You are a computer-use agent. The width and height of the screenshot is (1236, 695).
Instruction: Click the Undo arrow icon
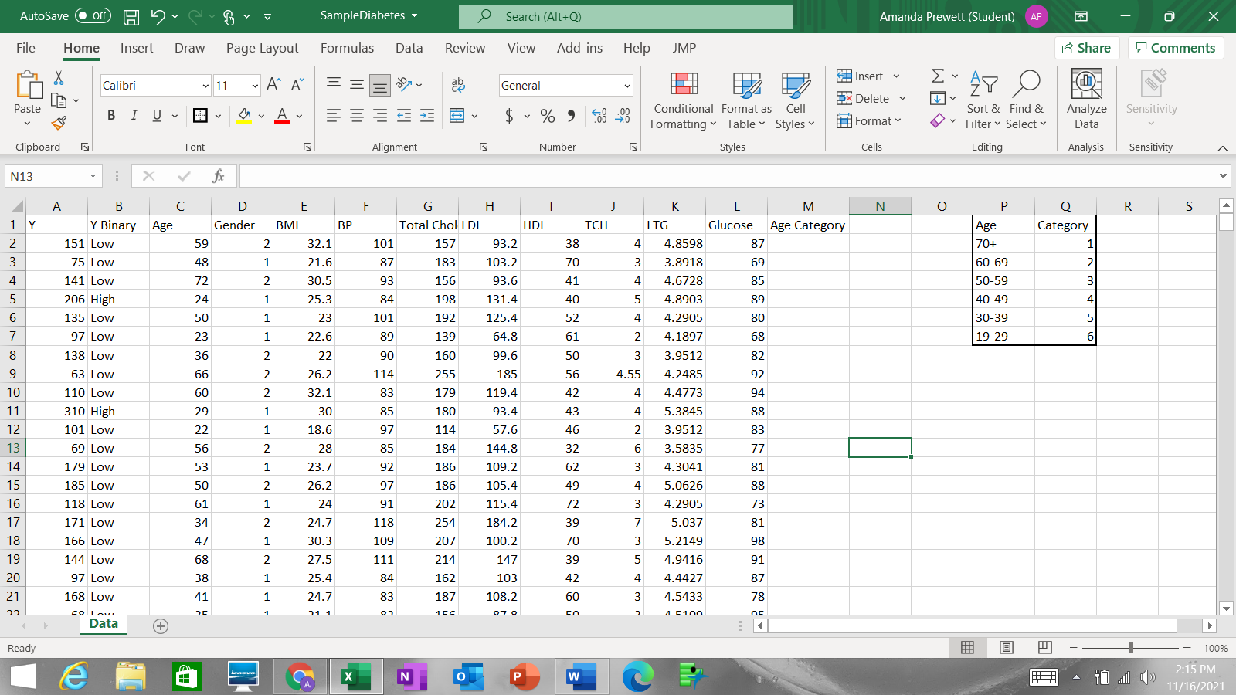(x=158, y=16)
